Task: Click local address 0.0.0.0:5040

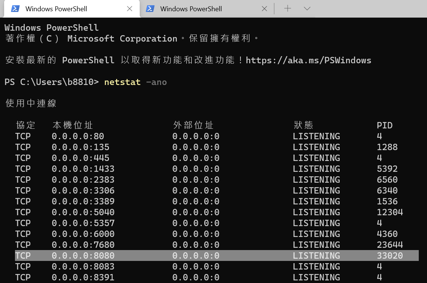Action: (83, 212)
